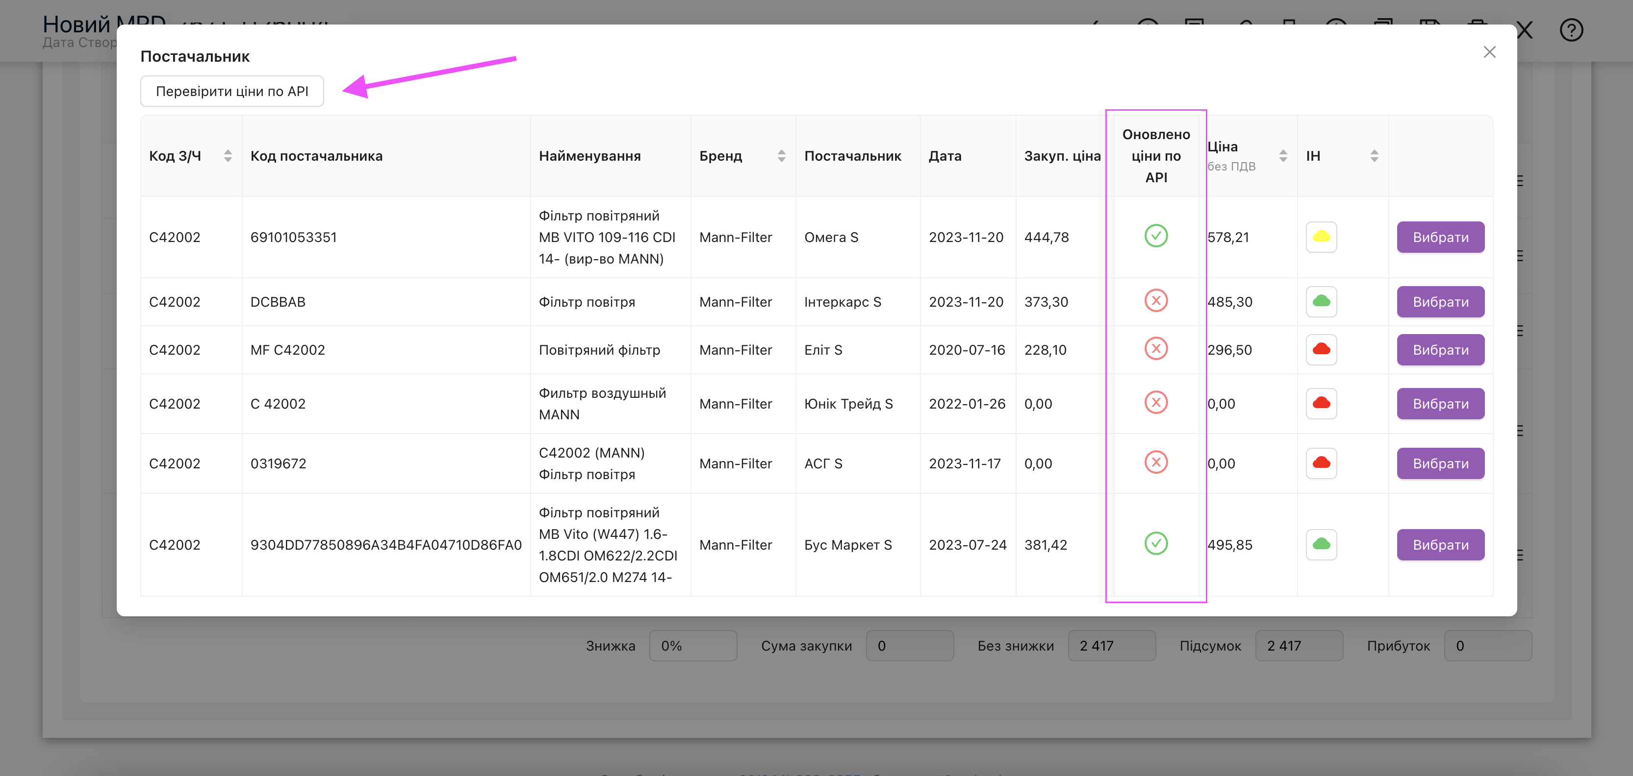The height and width of the screenshot is (776, 1633).
Task: Click the yellow cloud icon for Омега S
Action: click(x=1321, y=237)
